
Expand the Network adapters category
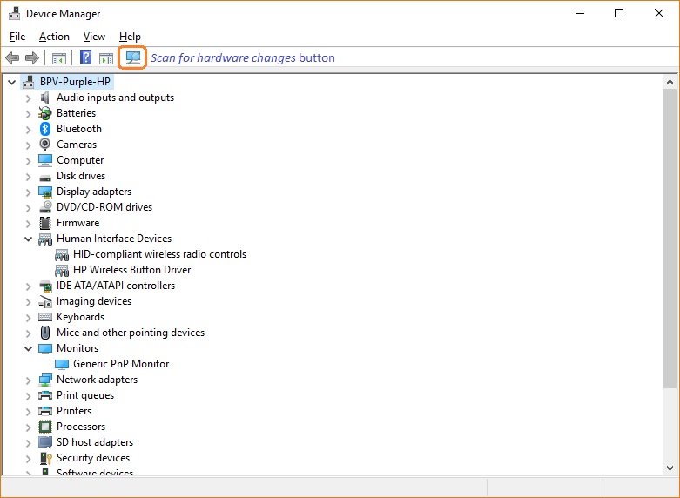[x=28, y=380]
